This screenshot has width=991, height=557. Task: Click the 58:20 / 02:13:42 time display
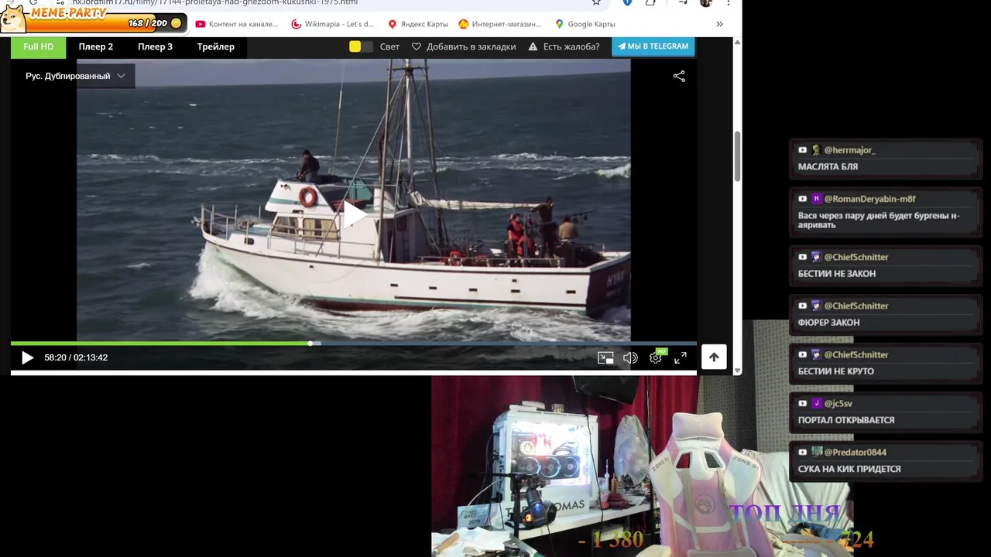[x=76, y=357]
